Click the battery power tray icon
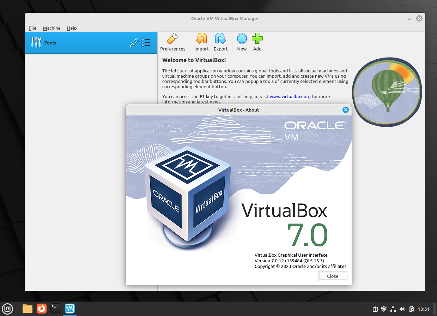The height and width of the screenshot is (316, 437). [x=411, y=309]
